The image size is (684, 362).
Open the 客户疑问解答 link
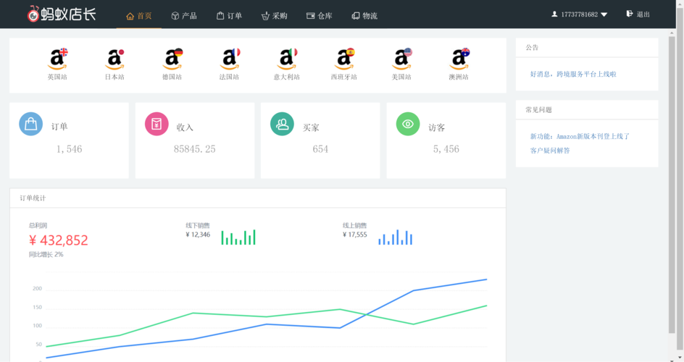[x=550, y=151]
